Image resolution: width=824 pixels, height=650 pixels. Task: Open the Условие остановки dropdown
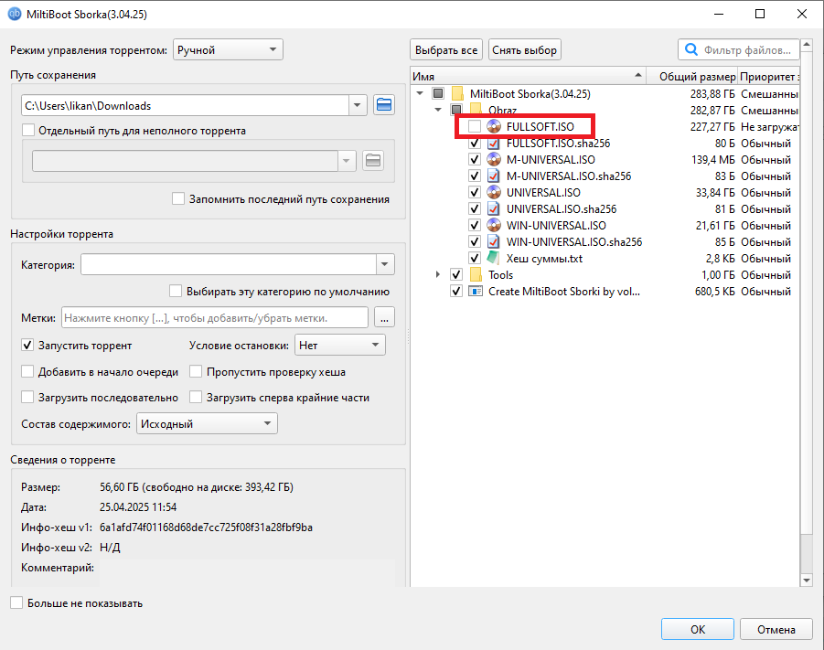[x=339, y=346]
